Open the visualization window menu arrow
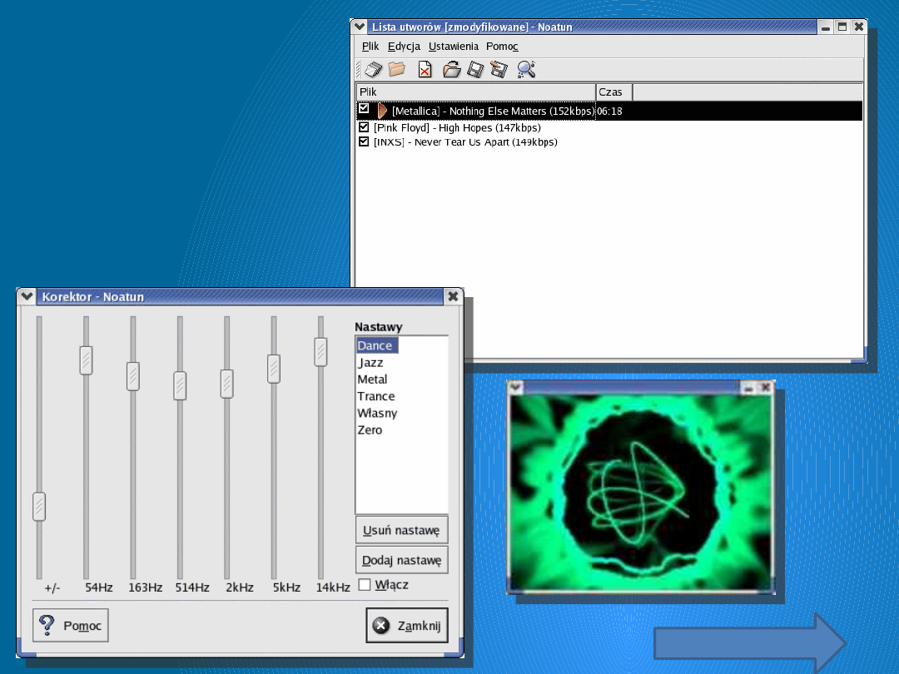899x674 pixels. tap(515, 387)
